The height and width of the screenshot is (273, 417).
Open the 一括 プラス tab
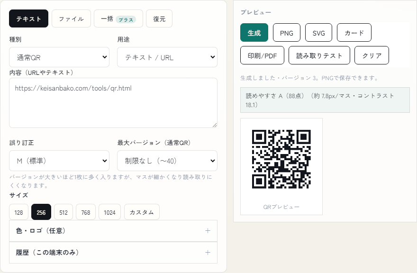tap(118, 18)
